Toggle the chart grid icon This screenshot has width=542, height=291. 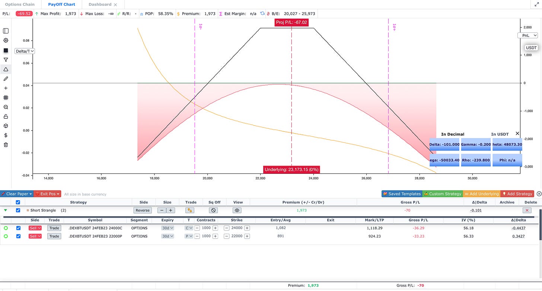(x=6, y=97)
